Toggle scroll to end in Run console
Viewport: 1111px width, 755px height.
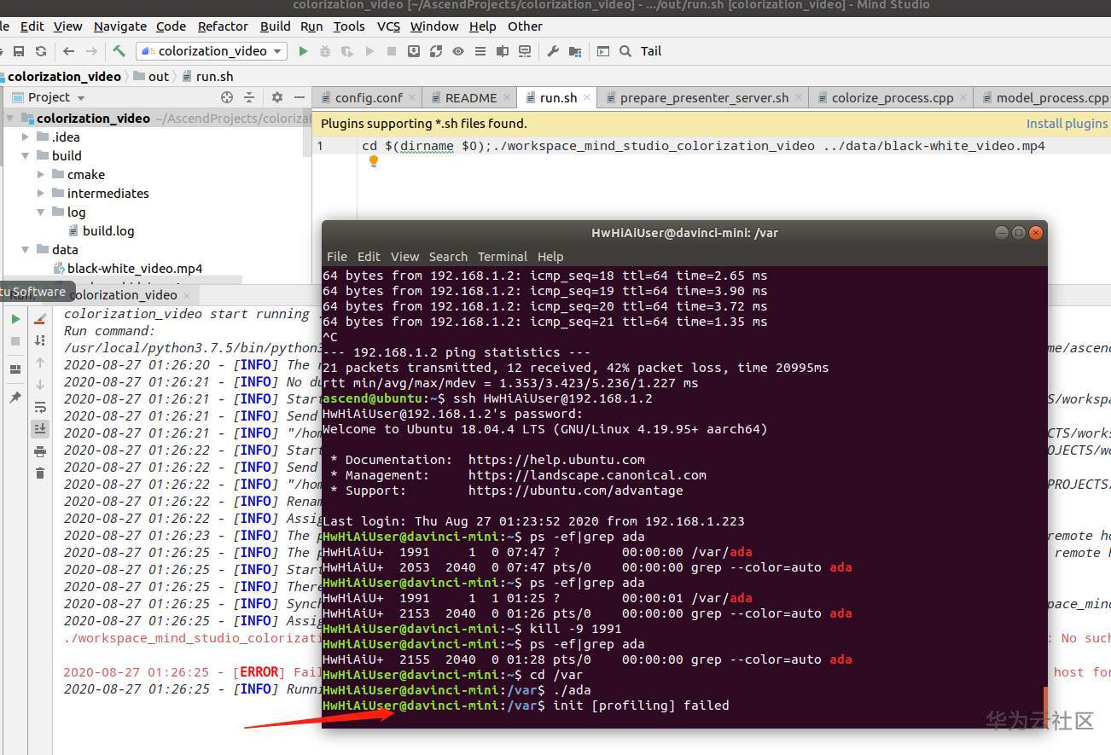click(x=40, y=428)
